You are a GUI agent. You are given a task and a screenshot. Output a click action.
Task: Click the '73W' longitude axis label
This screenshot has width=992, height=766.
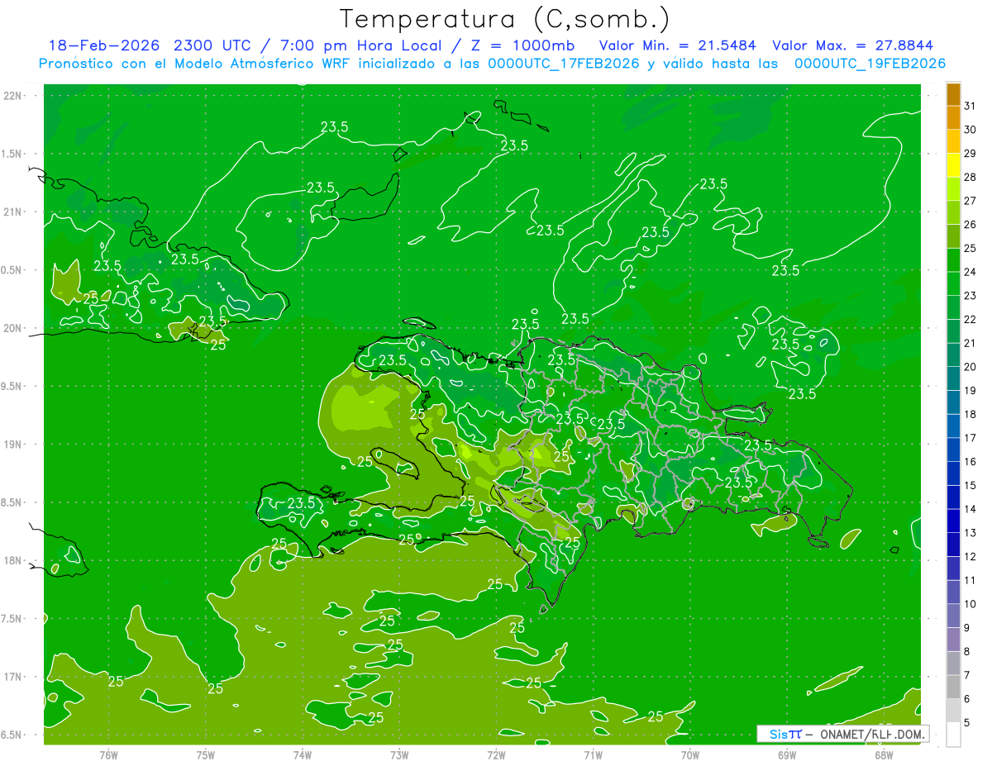pyautogui.click(x=399, y=754)
